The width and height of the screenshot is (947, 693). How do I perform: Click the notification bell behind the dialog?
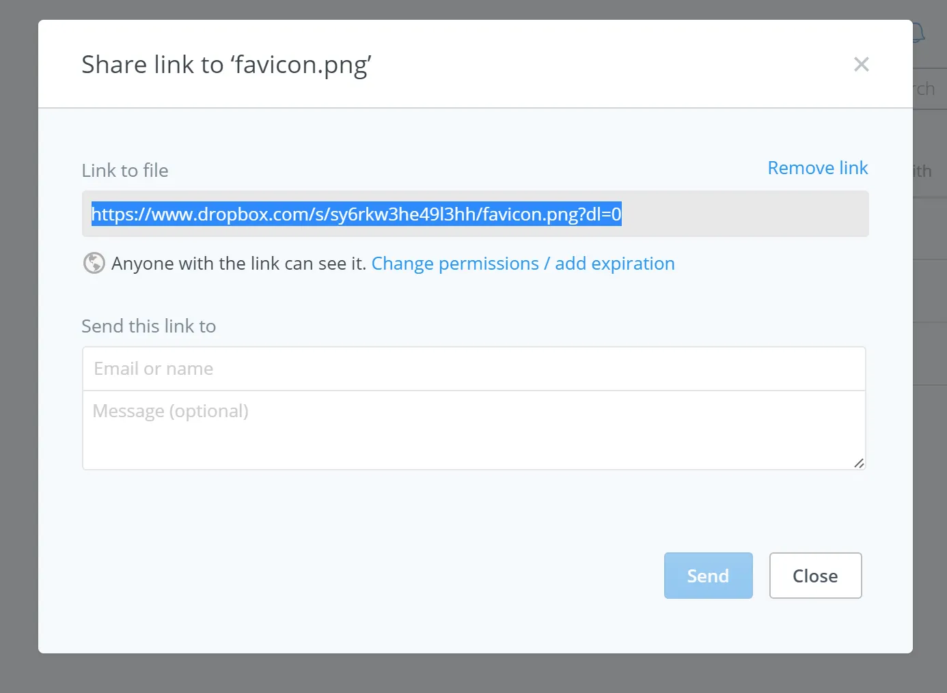click(x=919, y=32)
